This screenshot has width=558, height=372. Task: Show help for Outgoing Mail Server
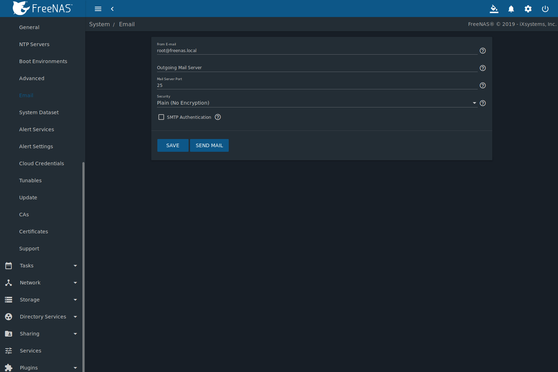(483, 68)
